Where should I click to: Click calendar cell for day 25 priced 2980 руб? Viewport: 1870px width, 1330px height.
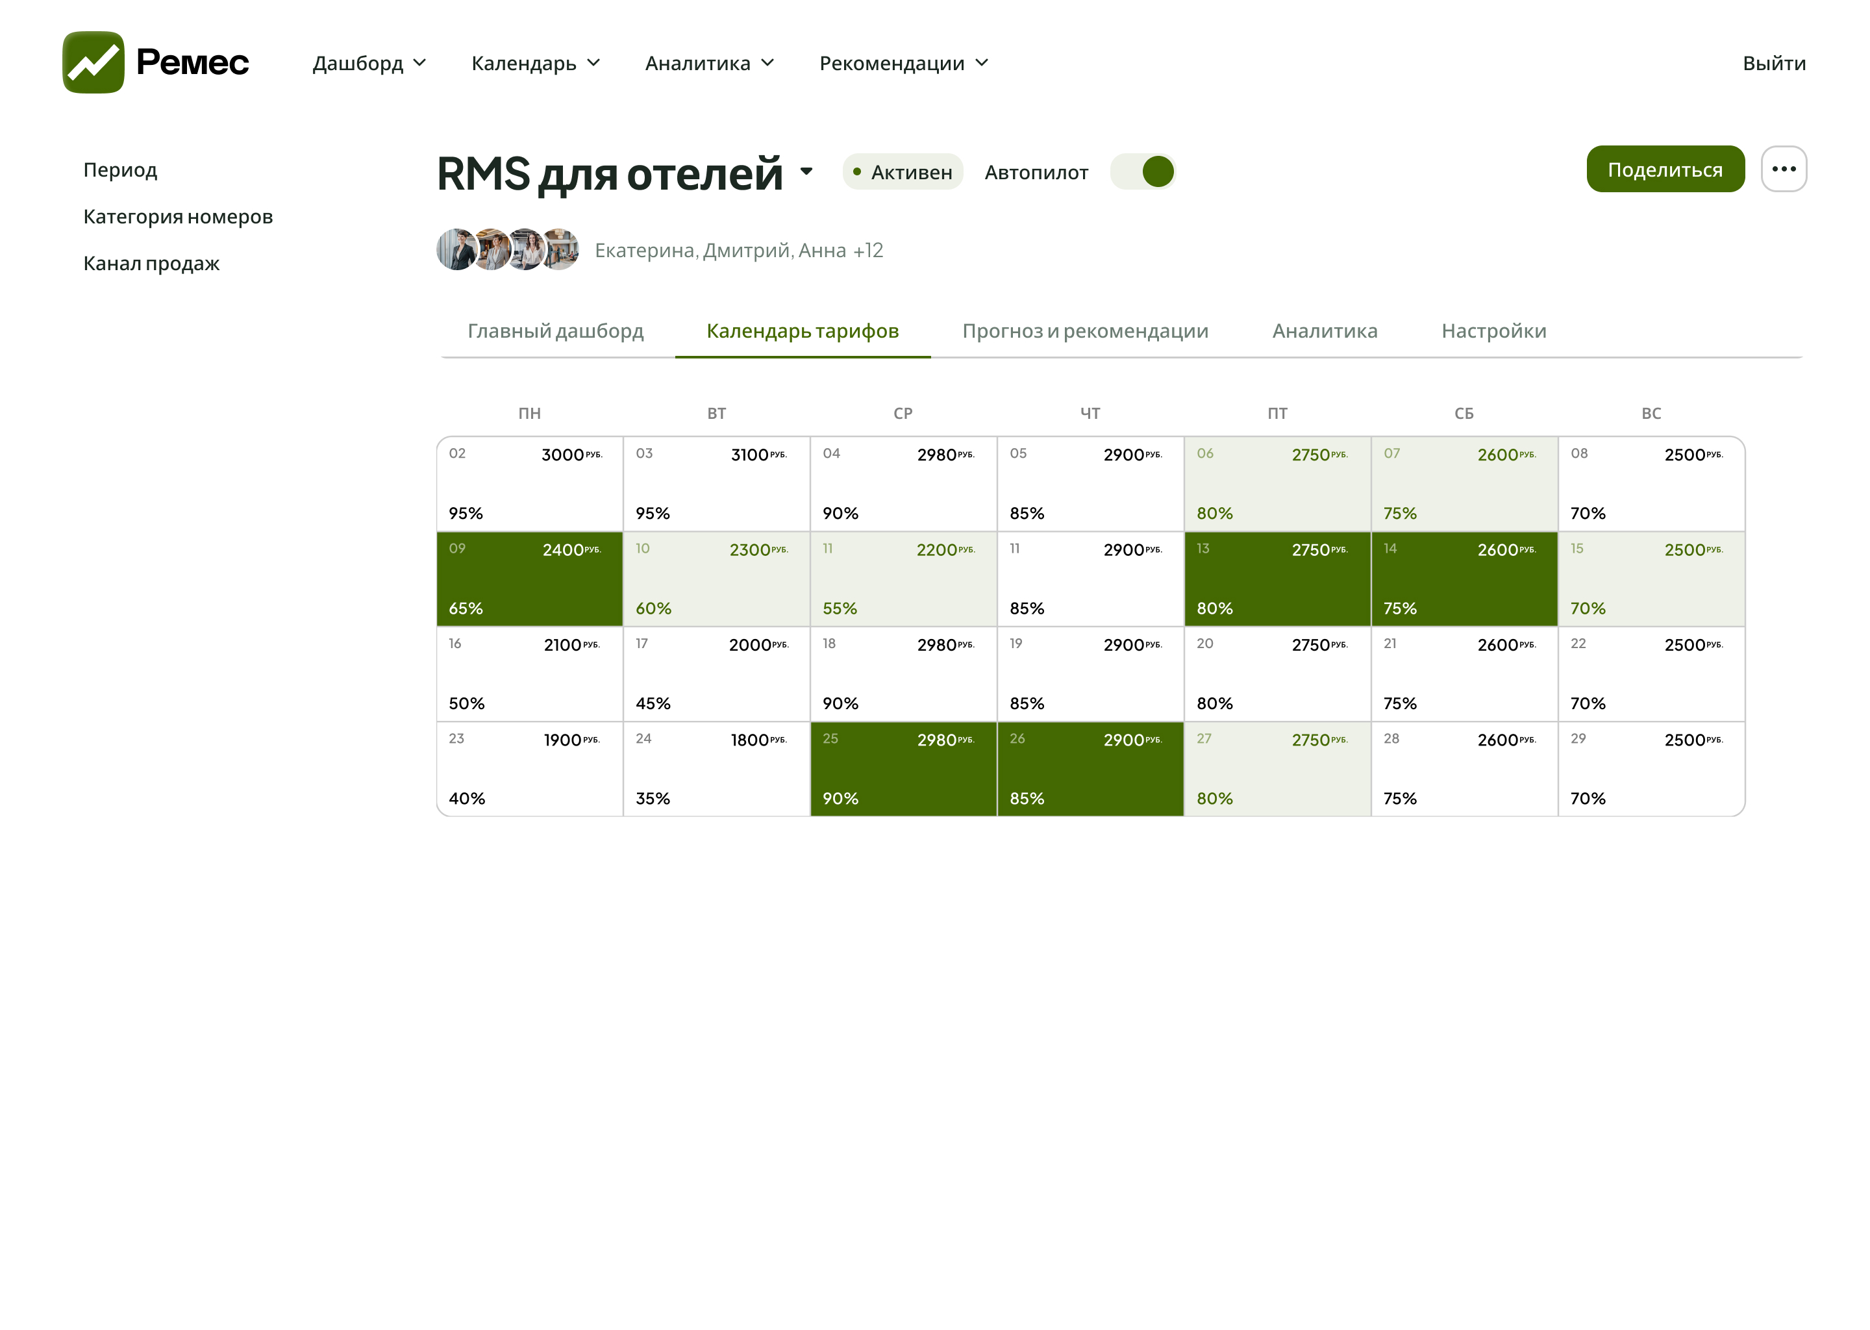pyautogui.click(x=903, y=768)
